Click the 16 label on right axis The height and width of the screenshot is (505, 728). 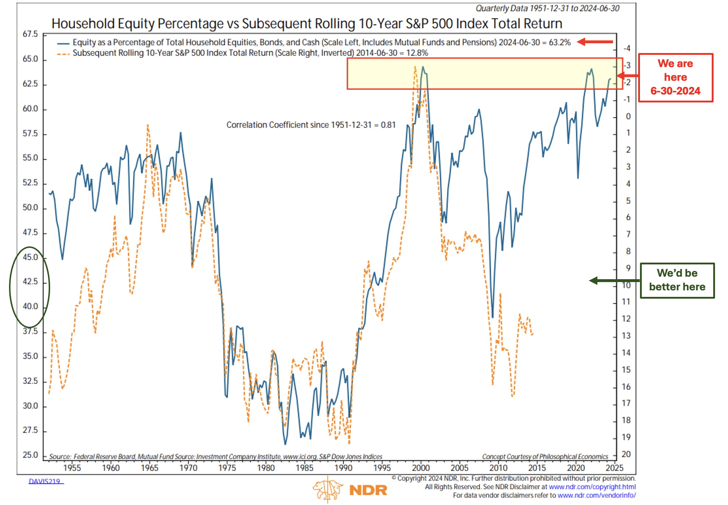pyautogui.click(x=626, y=387)
